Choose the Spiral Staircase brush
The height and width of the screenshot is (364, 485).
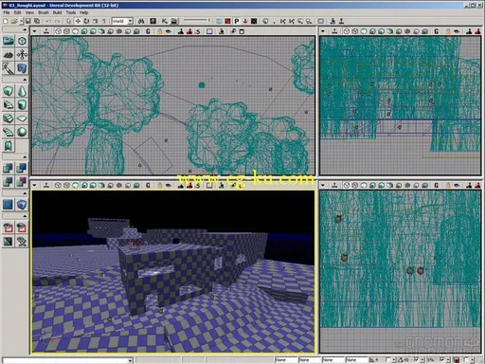(9, 132)
